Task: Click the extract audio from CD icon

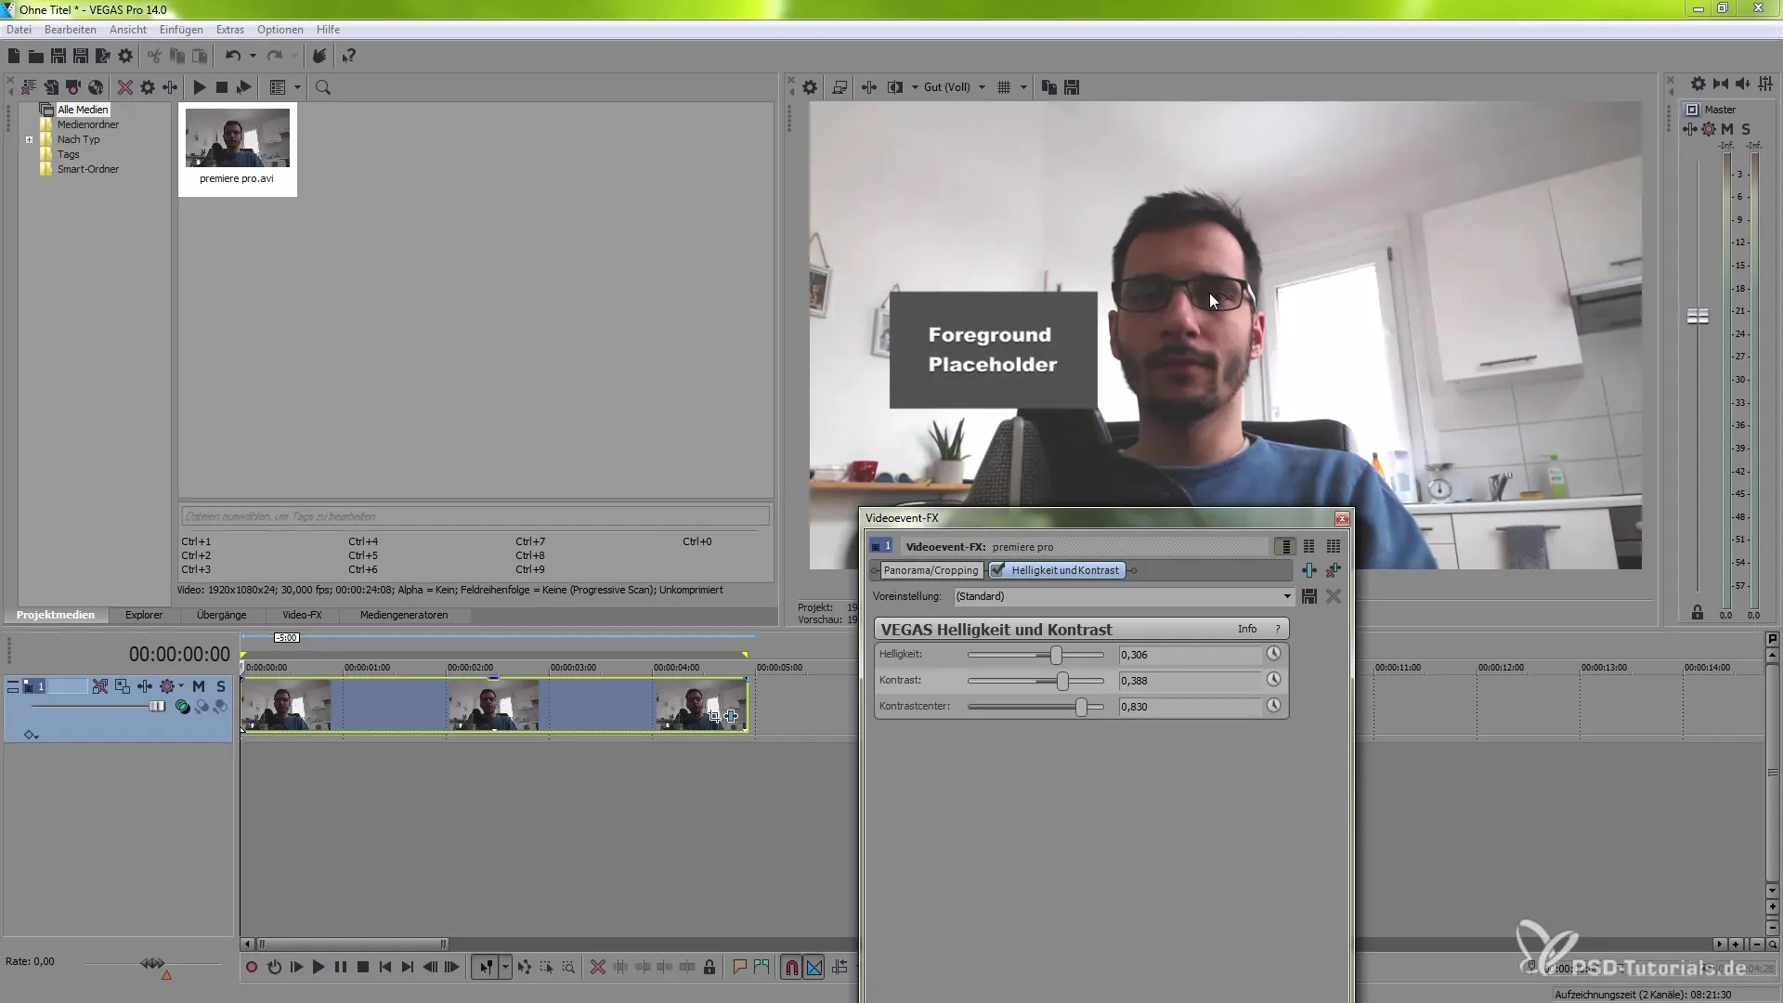Action: point(96,87)
